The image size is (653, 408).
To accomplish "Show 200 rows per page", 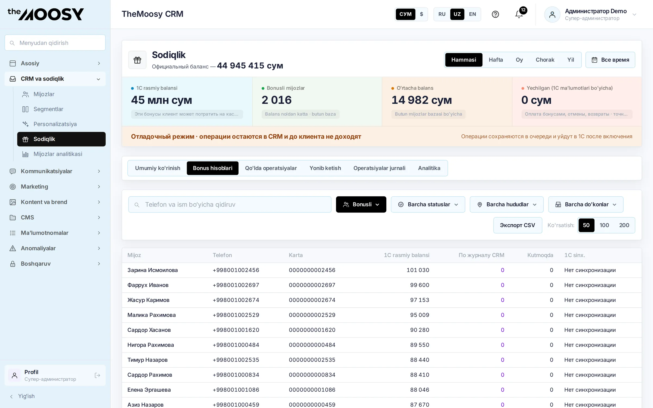I will (624, 225).
